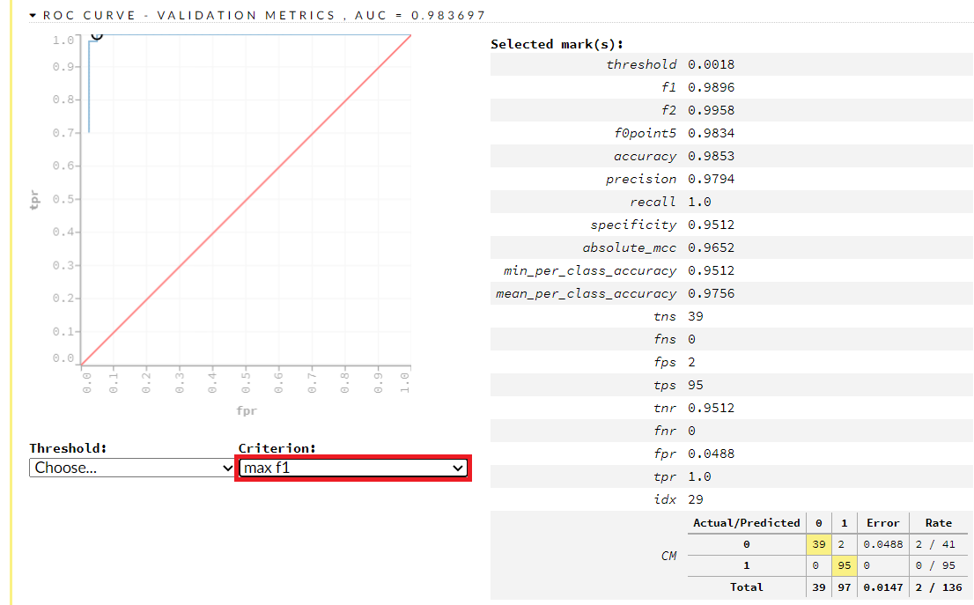
Task: Click the red diagonal reference line
Action: (x=246, y=200)
